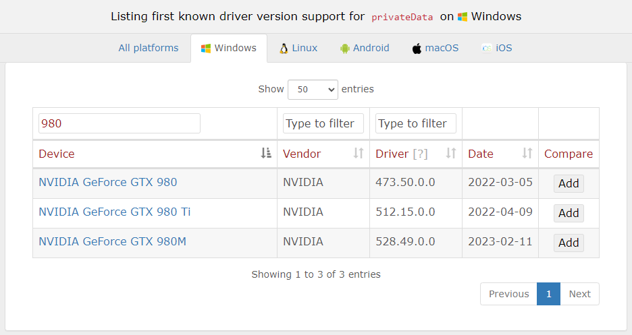Sort by Driver using arrows icon
Screen dimensions: 632x335
450,153
